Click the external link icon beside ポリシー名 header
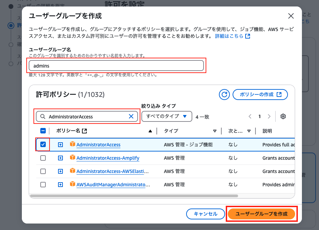 [x=84, y=131]
